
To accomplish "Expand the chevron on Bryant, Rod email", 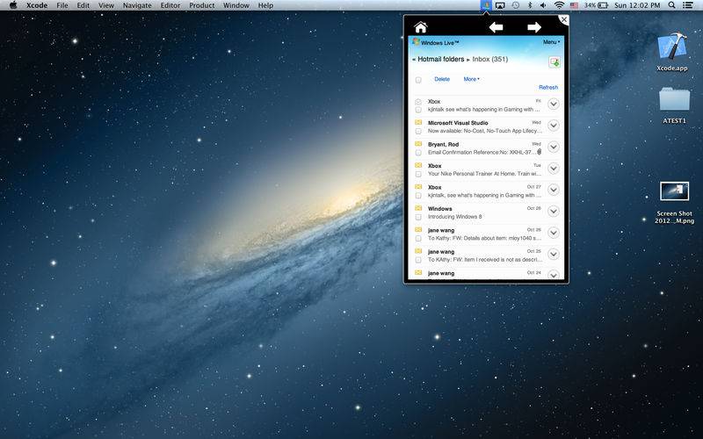I will click(554, 147).
